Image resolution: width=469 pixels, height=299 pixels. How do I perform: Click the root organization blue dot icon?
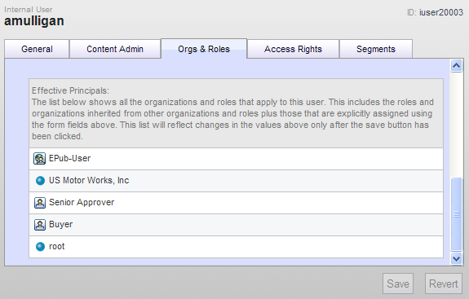pyautogui.click(x=40, y=247)
